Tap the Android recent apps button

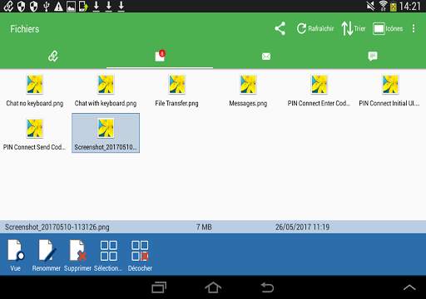(159, 287)
